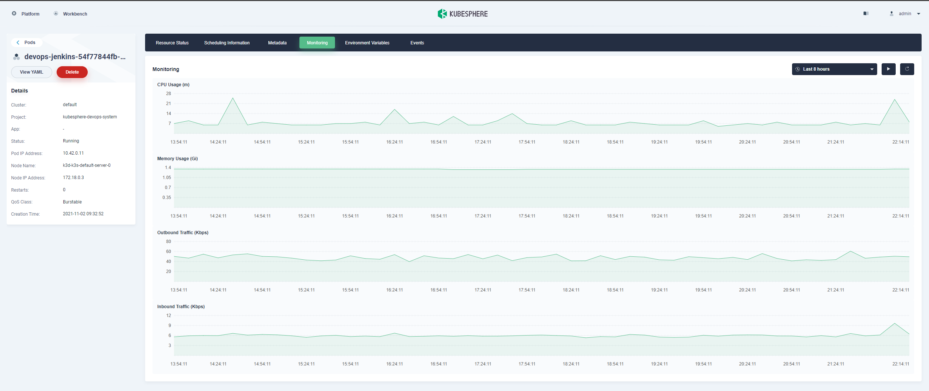Open the notifications panel icon near admin

coord(866,13)
